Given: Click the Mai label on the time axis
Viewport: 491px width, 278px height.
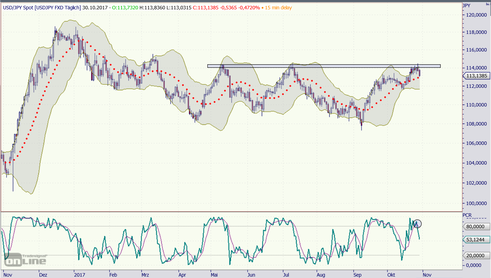Looking at the screenshot, I should coord(215,275).
